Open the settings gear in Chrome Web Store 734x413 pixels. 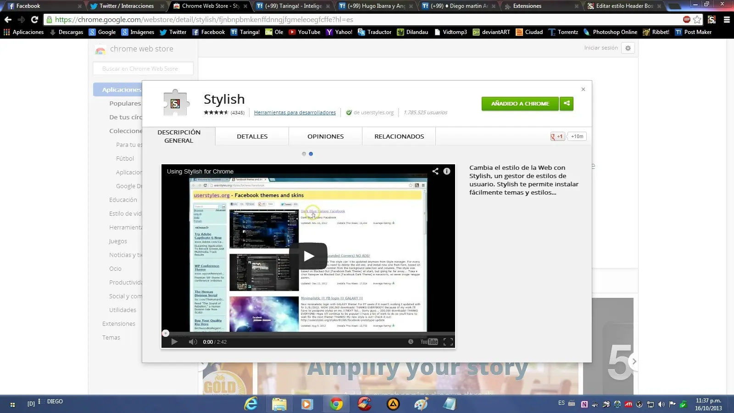(x=628, y=48)
